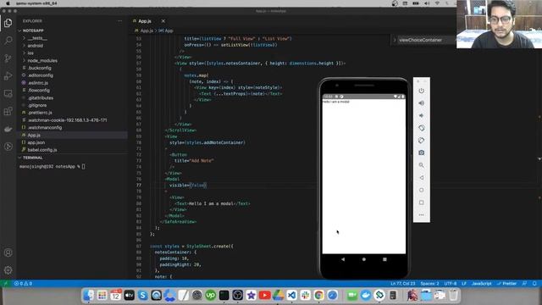Open the .eslintrc.js file
This screenshot has width=542, height=305.
coord(38,83)
